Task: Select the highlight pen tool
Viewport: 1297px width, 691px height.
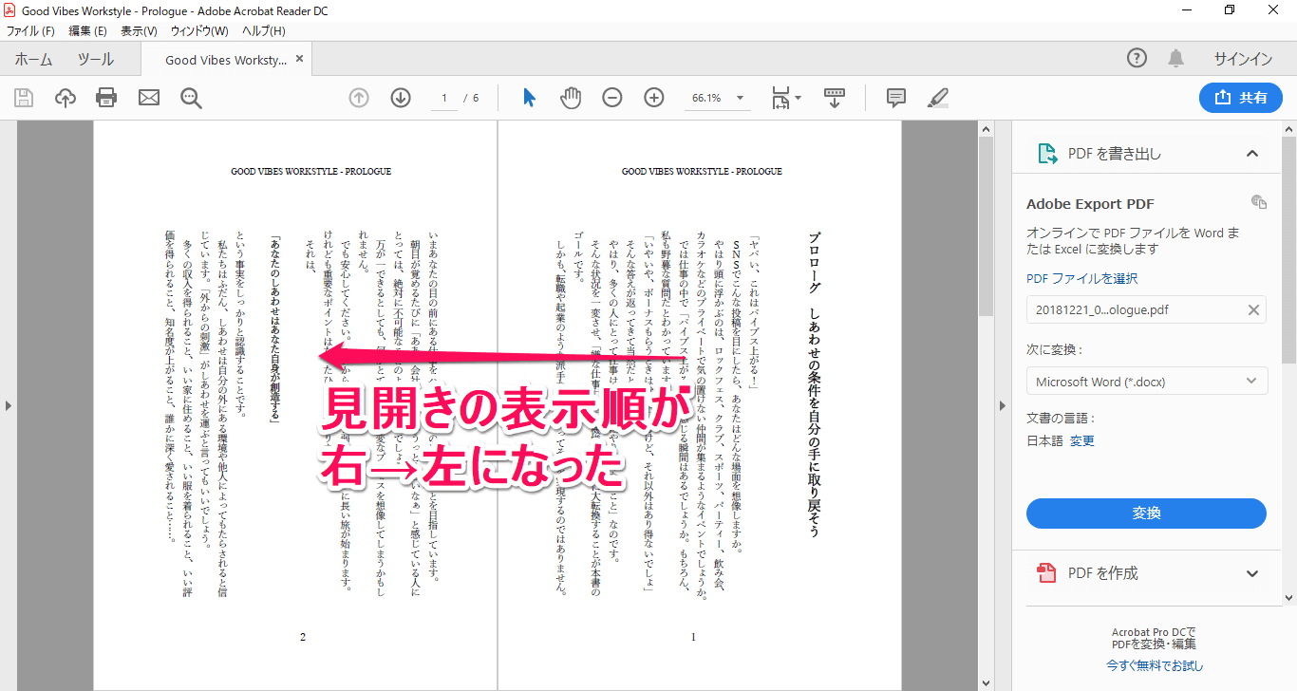Action: 937,98
